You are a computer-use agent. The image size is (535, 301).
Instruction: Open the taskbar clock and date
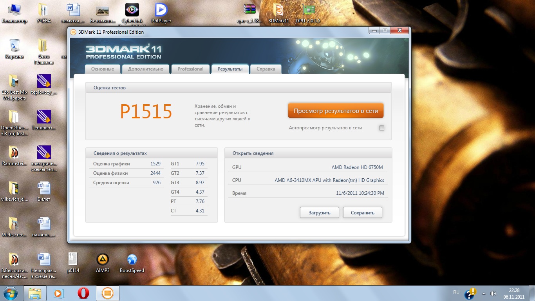[x=514, y=293]
